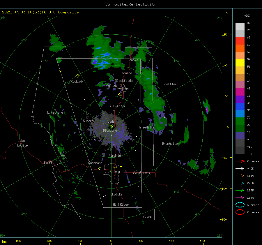
Task: Click the Composite_Reflectivity title
Action: point(131,4)
